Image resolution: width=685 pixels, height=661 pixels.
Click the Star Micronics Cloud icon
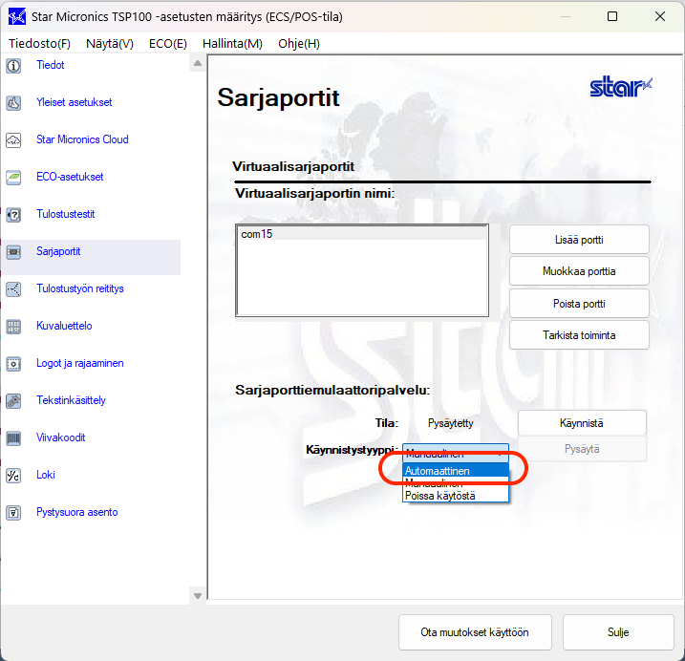[x=13, y=140]
